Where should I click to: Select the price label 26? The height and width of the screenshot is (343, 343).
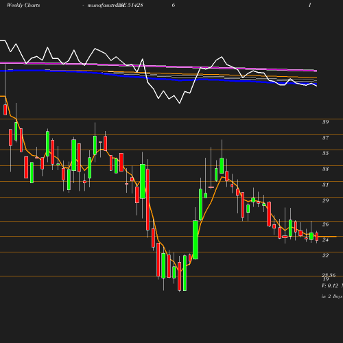325,224
